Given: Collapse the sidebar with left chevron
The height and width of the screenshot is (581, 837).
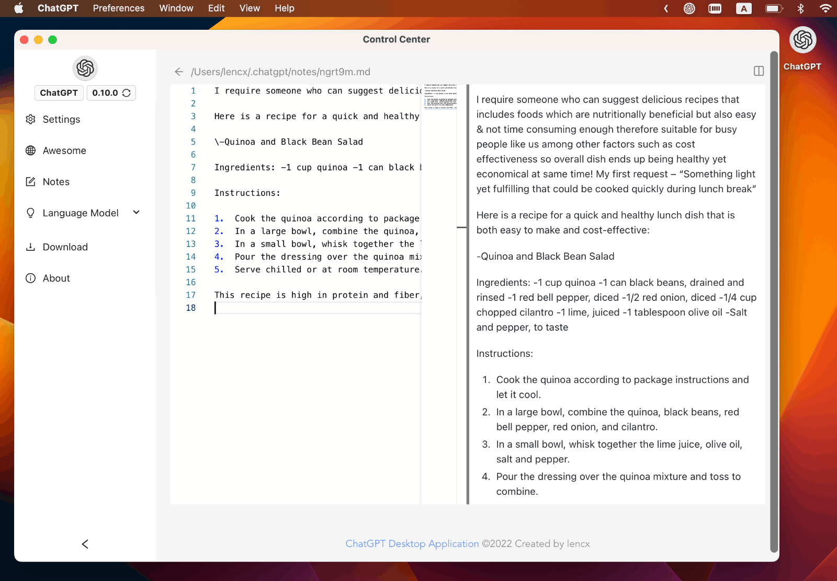Looking at the screenshot, I should tap(85, 544).
